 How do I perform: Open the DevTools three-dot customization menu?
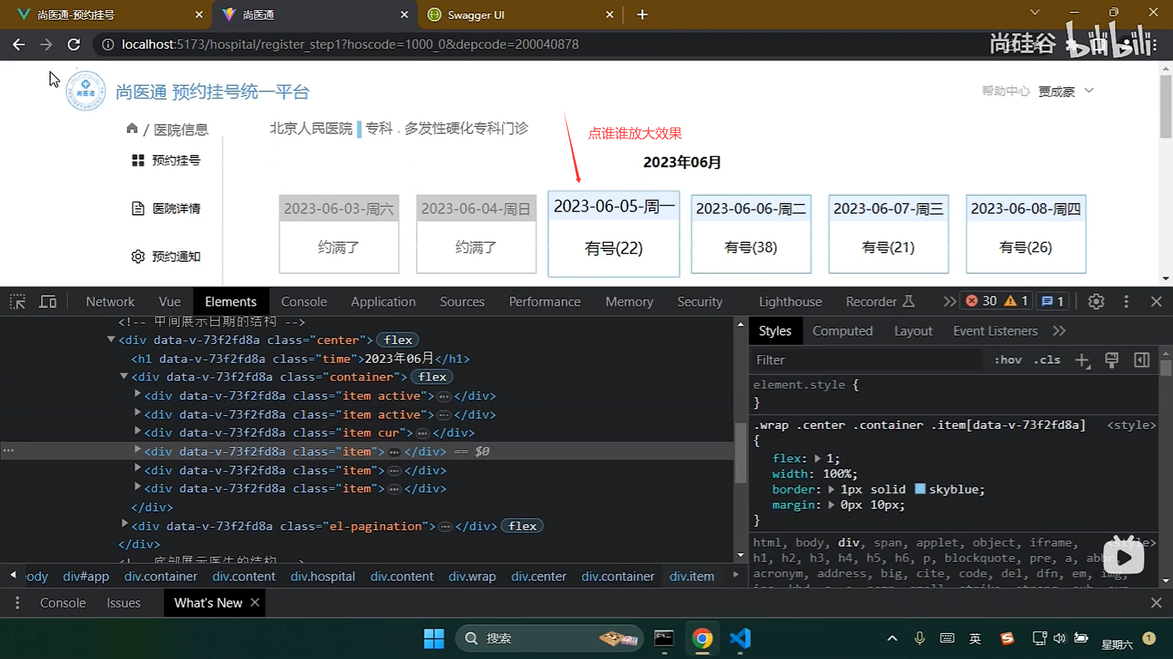click(1126, 301)
